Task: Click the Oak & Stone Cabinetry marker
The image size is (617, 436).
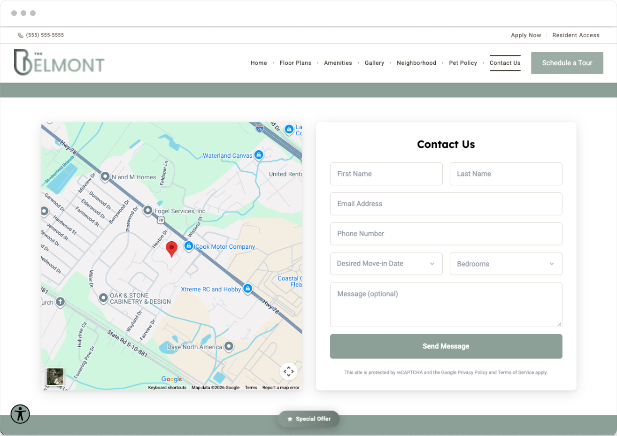Action: click(103, 298)
